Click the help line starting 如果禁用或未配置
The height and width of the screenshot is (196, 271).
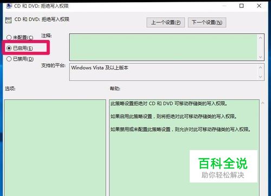point(180,130)
